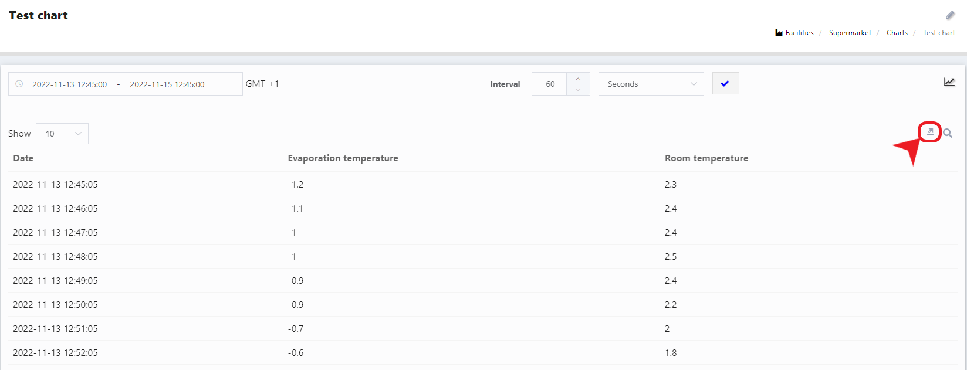
Task: Apply interval with blue checkmark button
Action: pyautogui.click(x=725, y=84)
